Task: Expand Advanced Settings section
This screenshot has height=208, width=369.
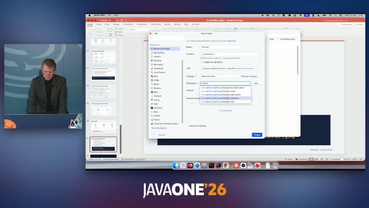Action: coord(197,126)
